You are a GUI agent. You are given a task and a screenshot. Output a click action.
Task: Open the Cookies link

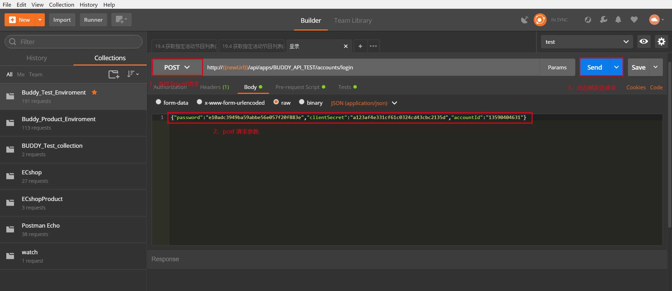[636, 88]
